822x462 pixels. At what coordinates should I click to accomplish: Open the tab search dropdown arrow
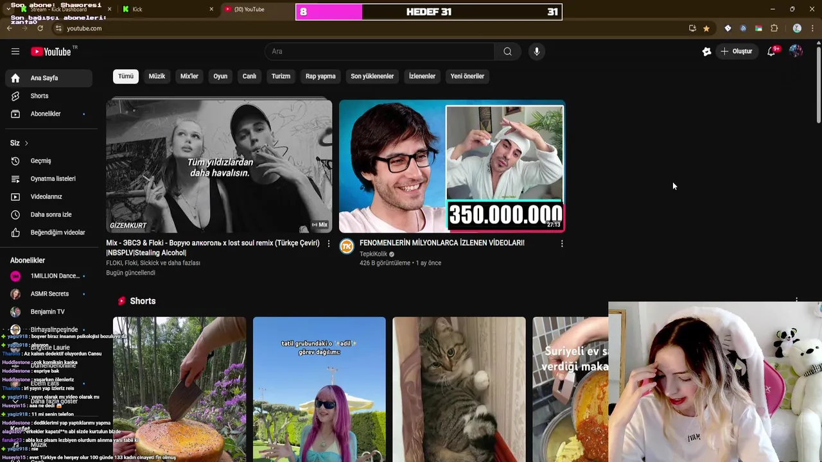[7, 9]
